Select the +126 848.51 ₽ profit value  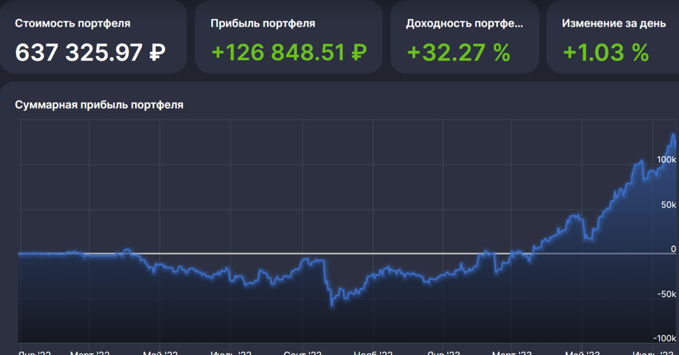coord(289,53)
